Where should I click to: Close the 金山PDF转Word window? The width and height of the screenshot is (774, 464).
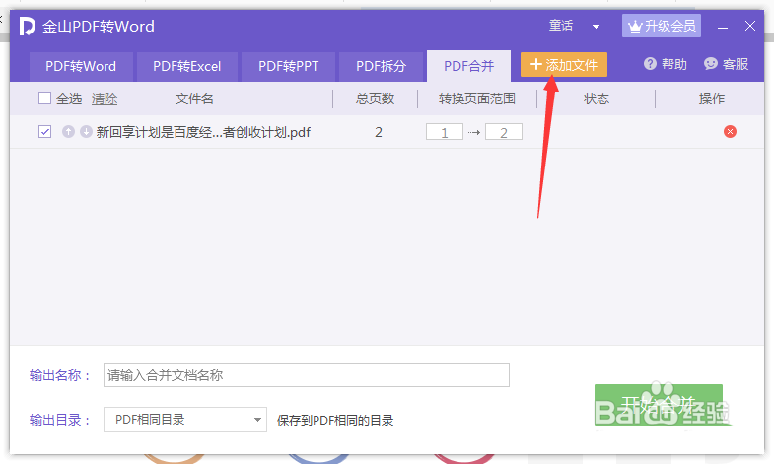pos(750,27)
